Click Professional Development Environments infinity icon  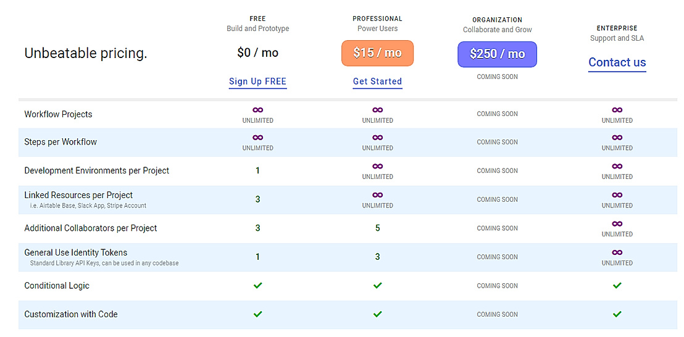(378, 166)
